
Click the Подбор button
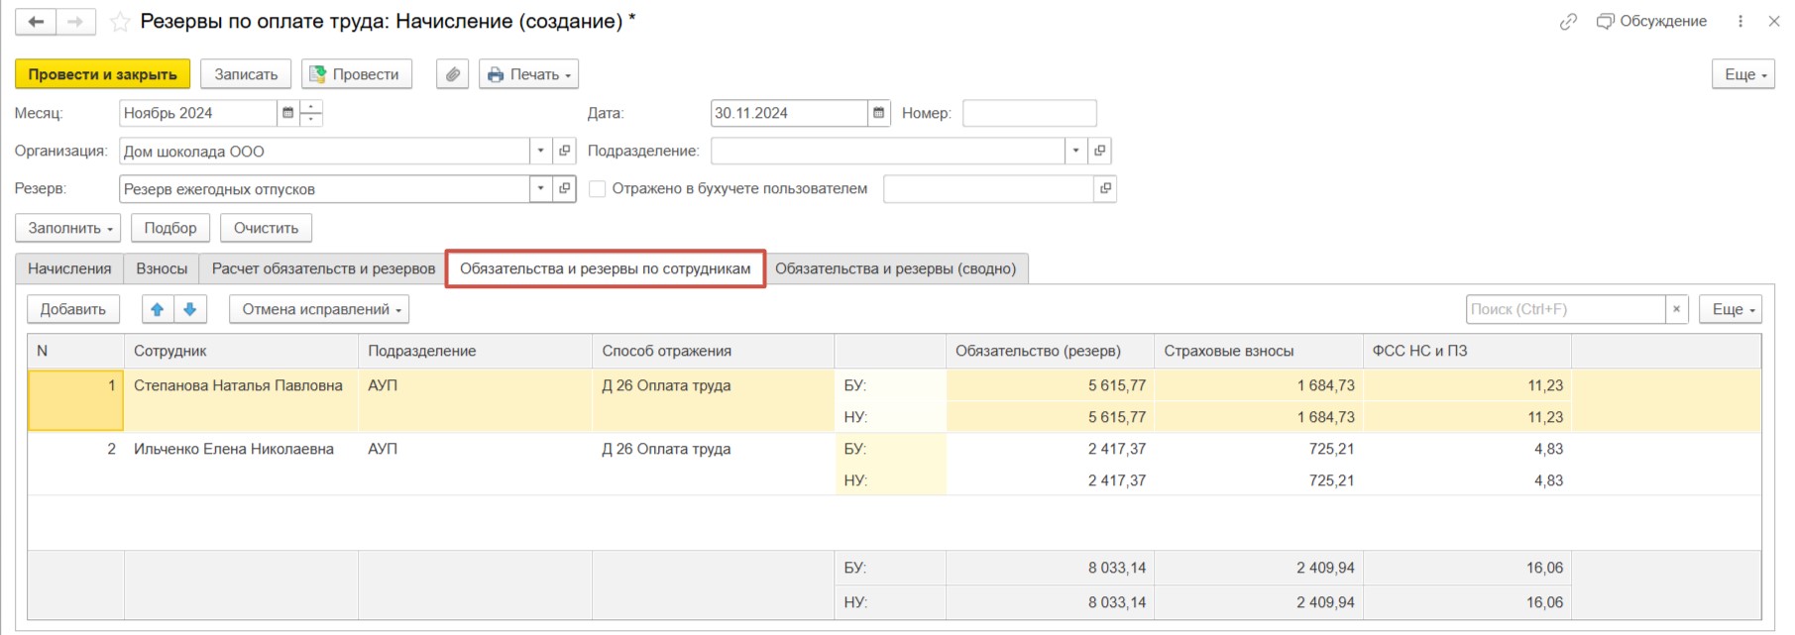(x=170, y=228)
